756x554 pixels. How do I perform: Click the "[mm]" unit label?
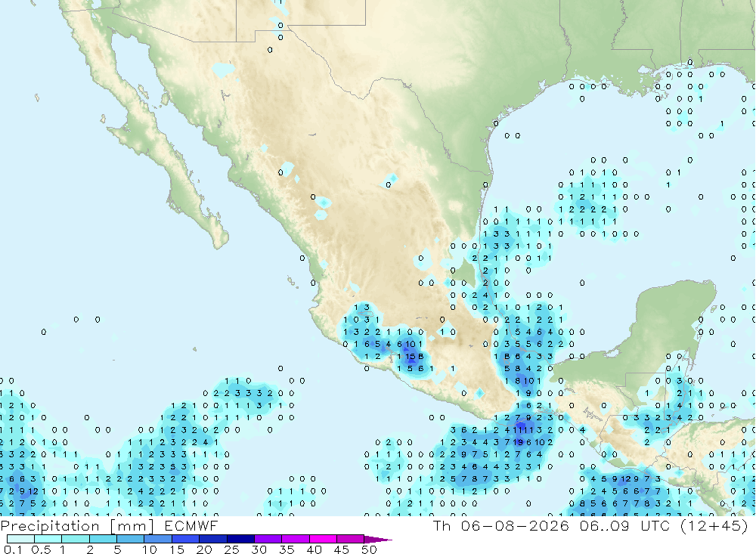tap(132, 525)
